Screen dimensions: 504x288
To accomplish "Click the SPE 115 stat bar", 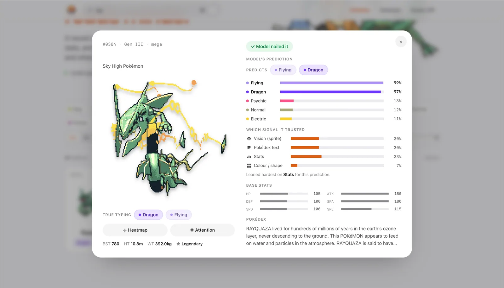I will (x=365, y=209).
